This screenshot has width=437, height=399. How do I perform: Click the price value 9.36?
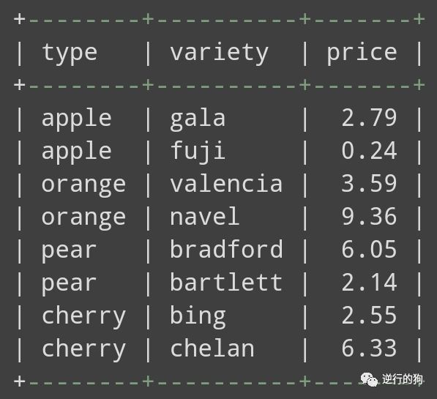pyautogui.click(x=369, y=217)
